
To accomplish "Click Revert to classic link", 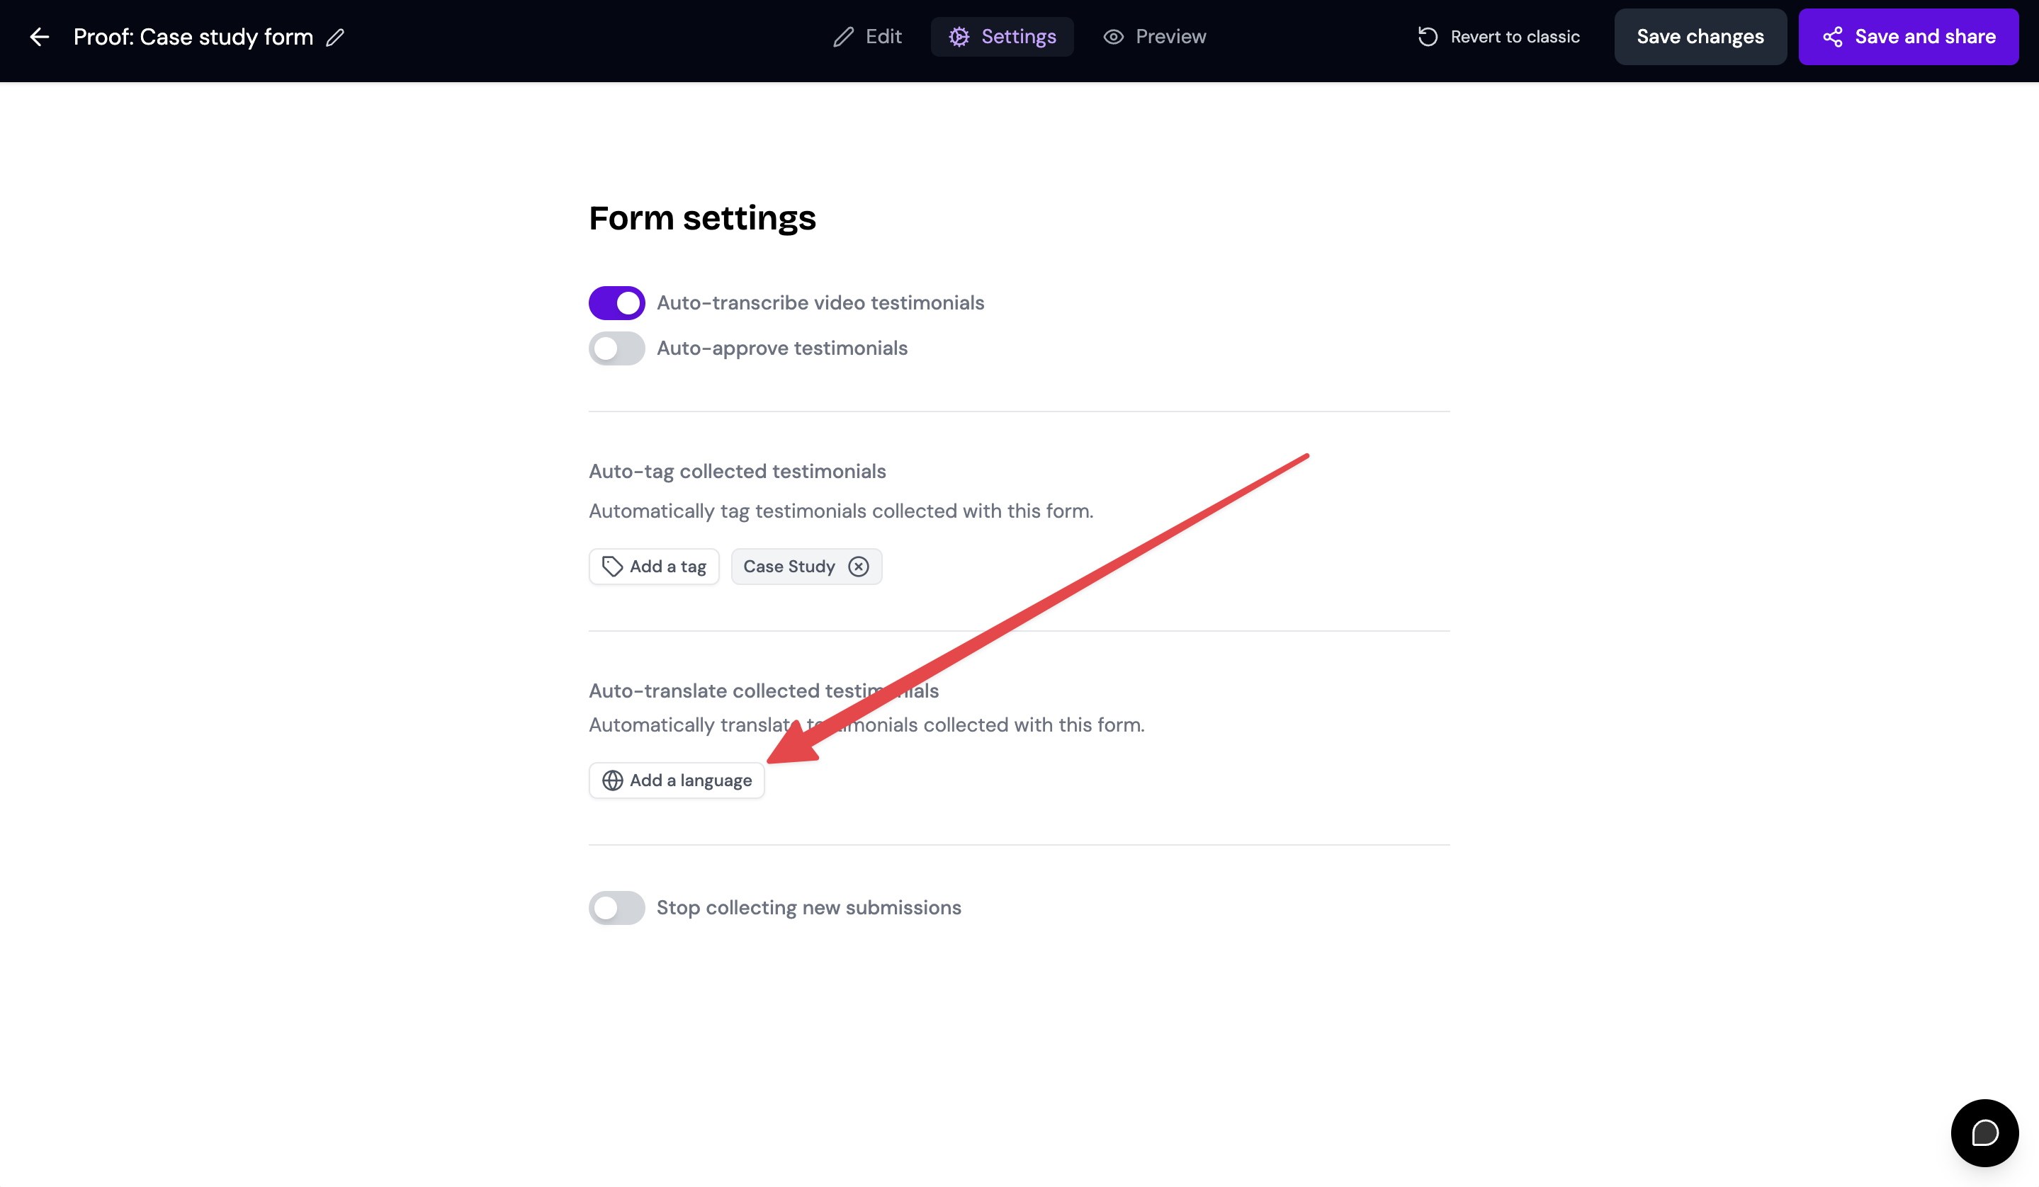I will (x=1498, y=36).
